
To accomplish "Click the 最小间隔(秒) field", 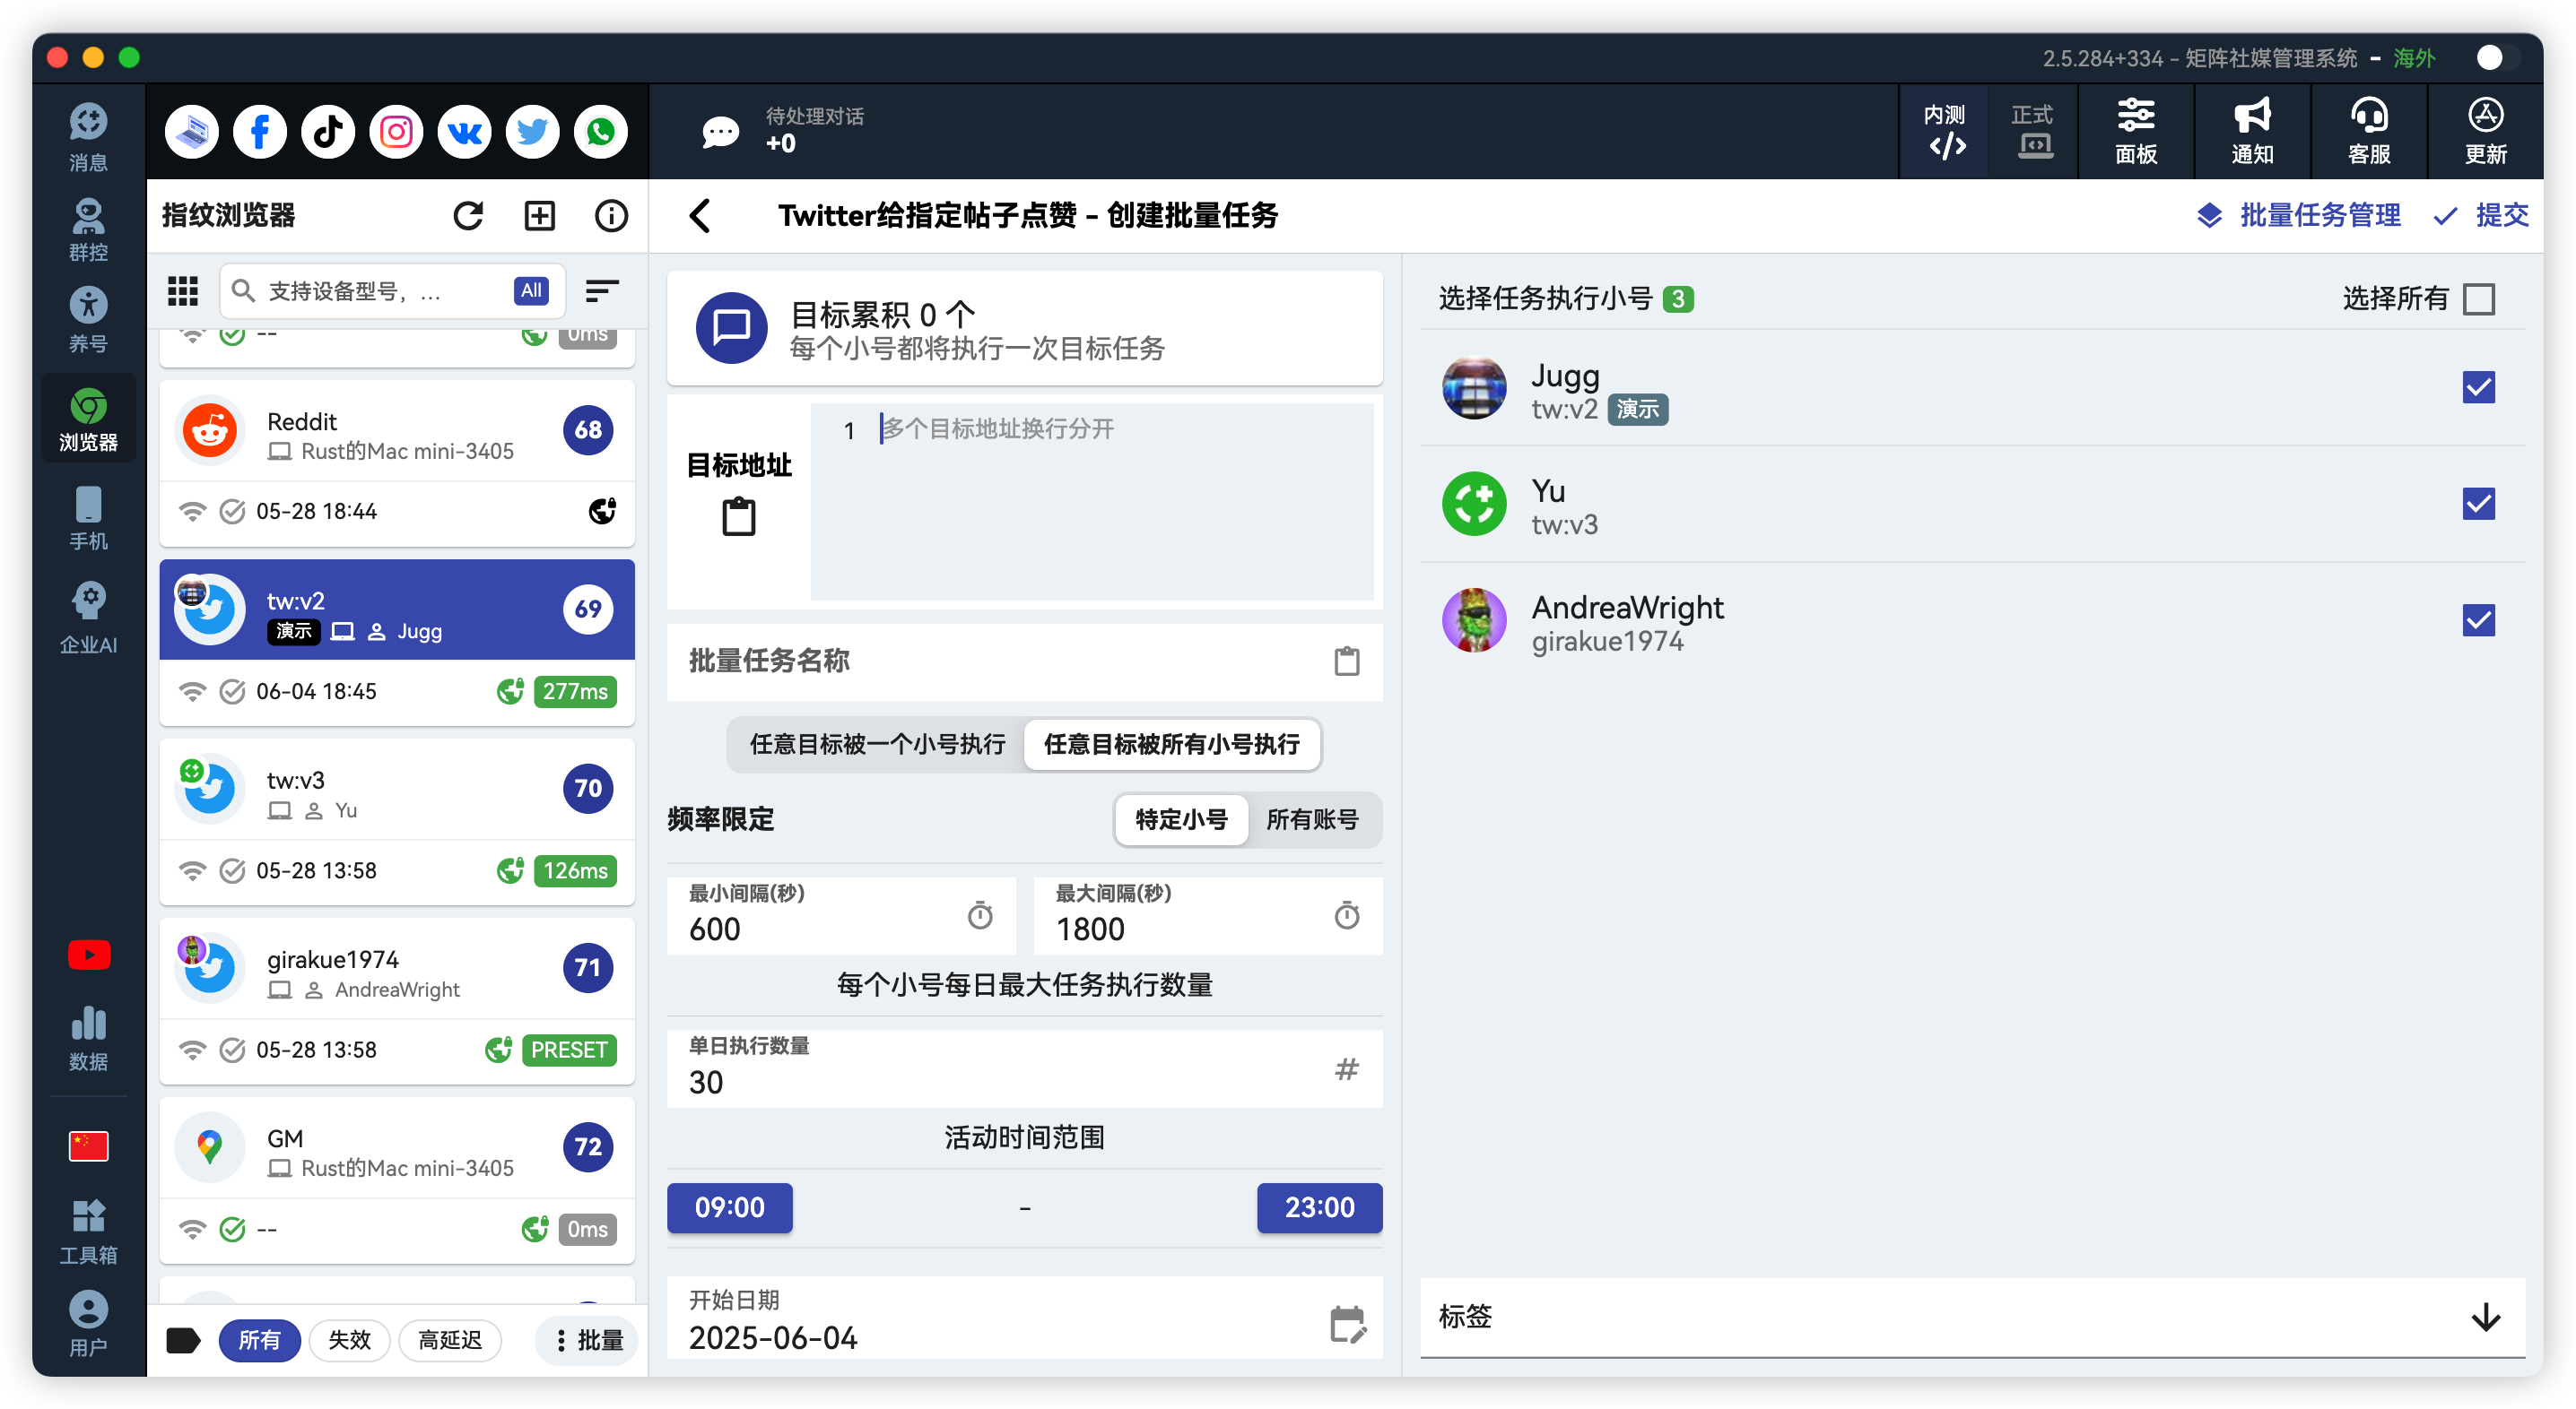I will point(841,915).
